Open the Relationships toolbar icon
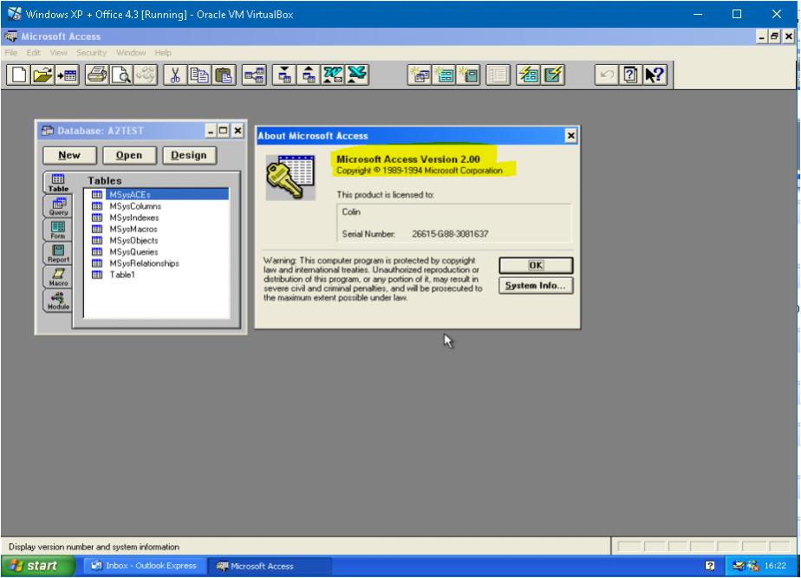 point(254,75)
